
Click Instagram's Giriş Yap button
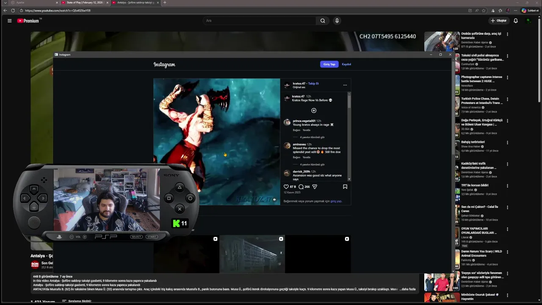(329, 64)
